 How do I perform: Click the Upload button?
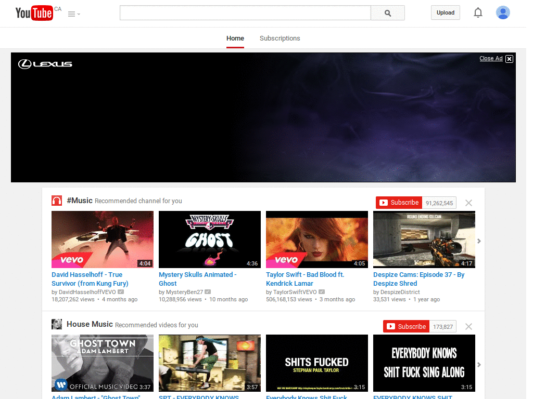446,12
